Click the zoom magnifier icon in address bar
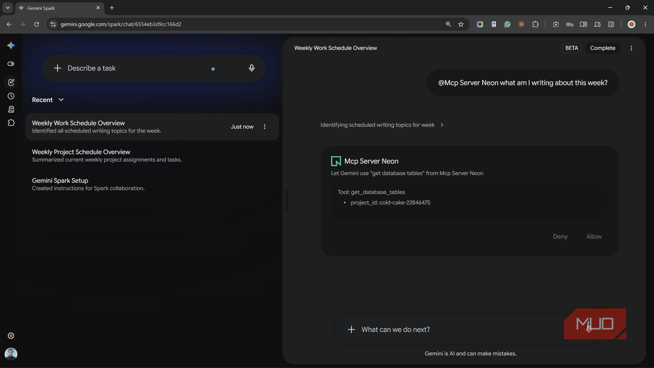Viewport: 654px width, 368px height. pos(448,24)
